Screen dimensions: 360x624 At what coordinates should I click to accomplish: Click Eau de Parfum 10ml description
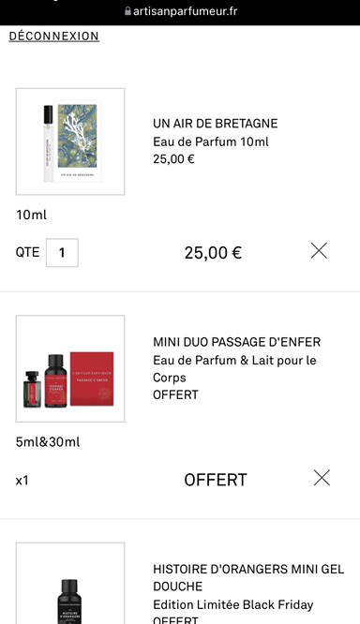[x=211, y=141]
